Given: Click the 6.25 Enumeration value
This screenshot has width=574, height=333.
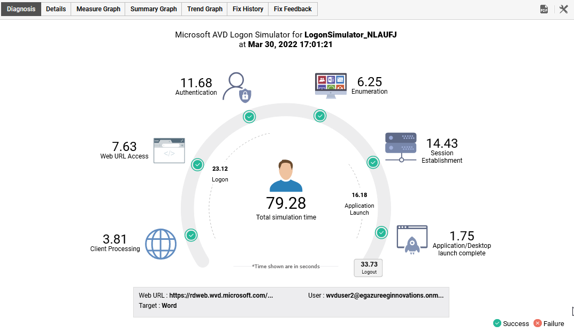Looking at the screenshot, I should pyautogui.click(x=369, y=82).
